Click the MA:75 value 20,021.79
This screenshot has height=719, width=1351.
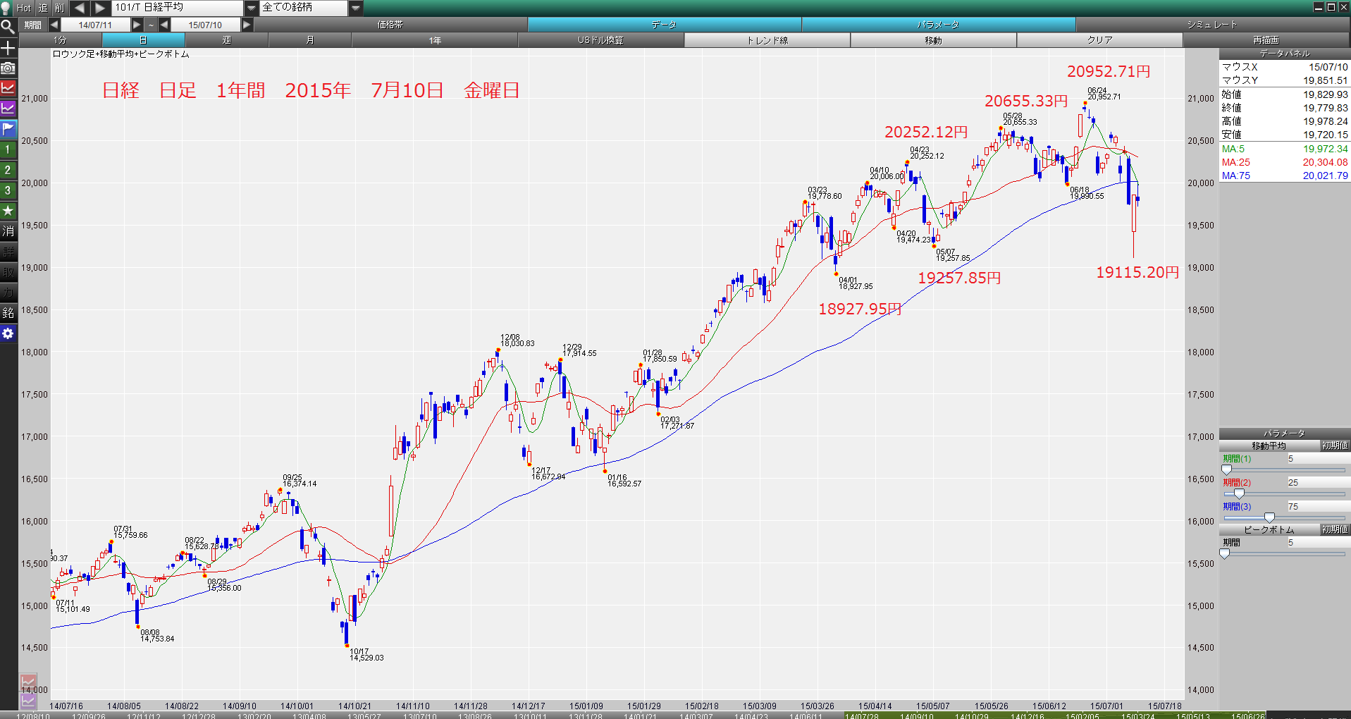click(1325, 176)
